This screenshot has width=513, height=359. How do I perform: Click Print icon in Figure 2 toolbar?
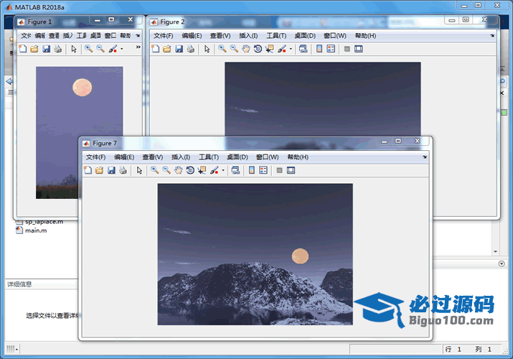(190, 49)
